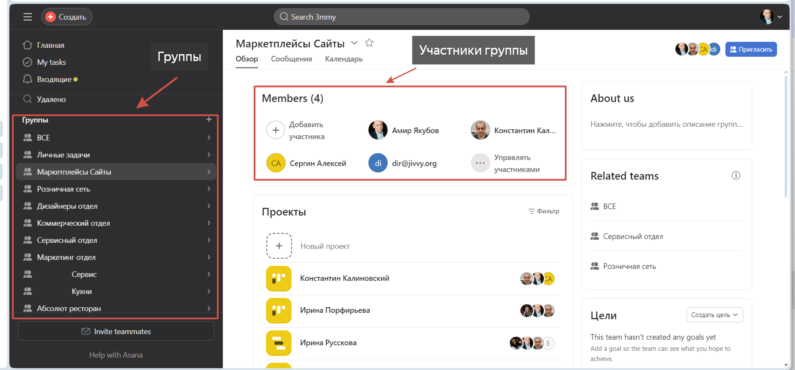Open related team Розничная сеть
The image size is (795, 370).
click(x=667, y=266)
